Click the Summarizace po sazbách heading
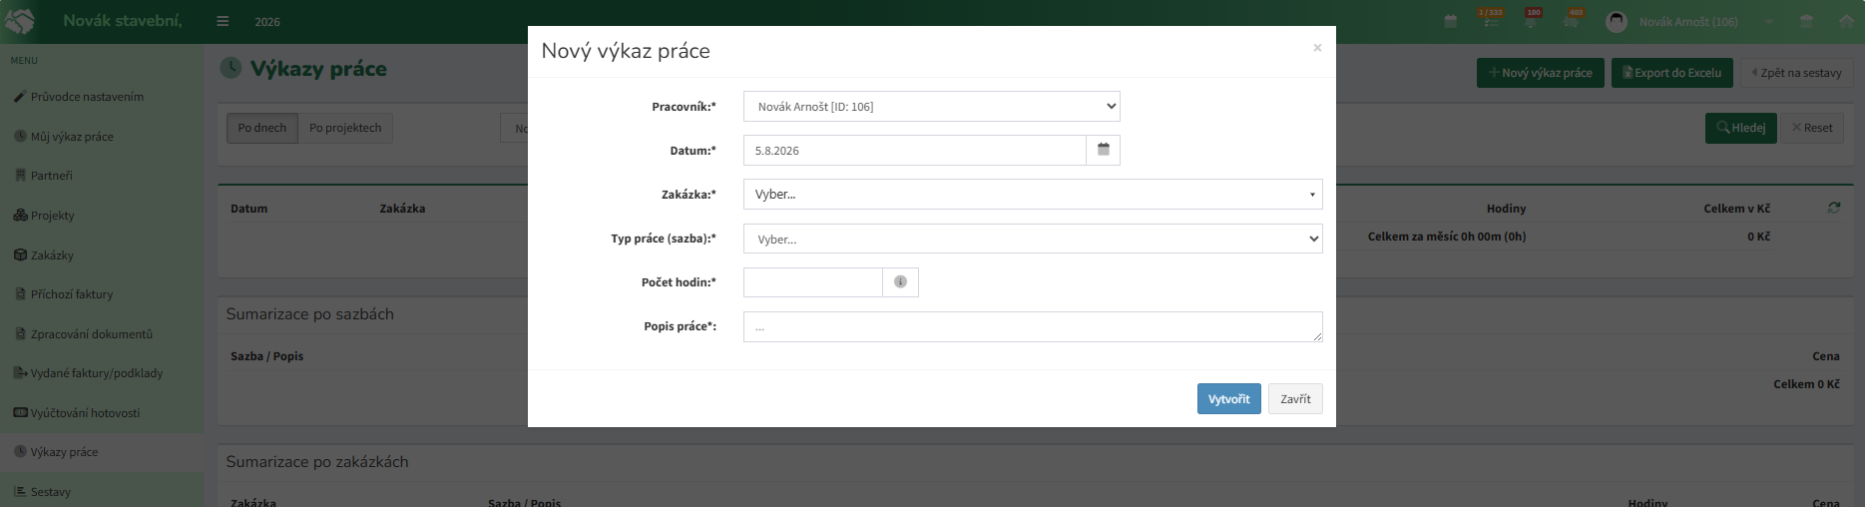 pyautogui.click(x=310, y=314)
